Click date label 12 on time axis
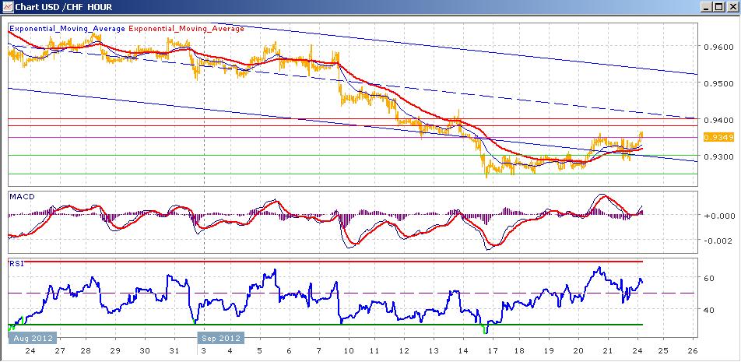 click(x=405, y=352)
